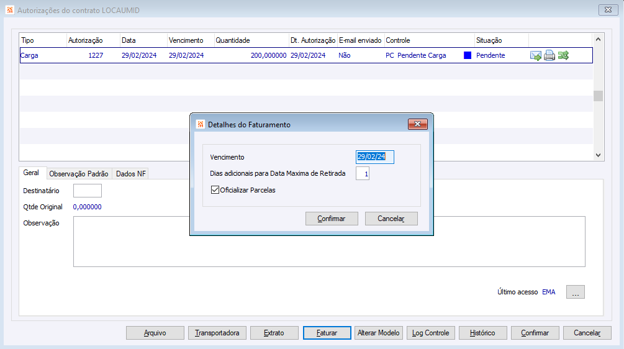Click the authorizations grid scrollbar thumb
This screenshot has width=624, height=349.
click(x=598, y=96)
